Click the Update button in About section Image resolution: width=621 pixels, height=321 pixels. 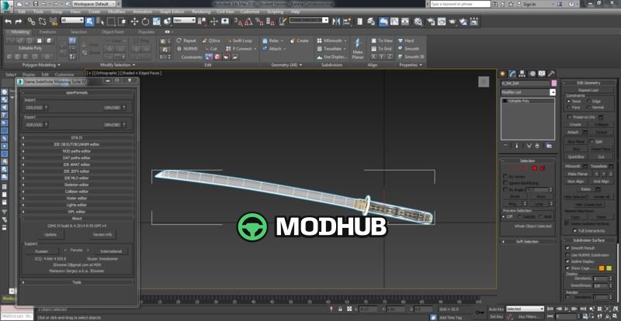(x=50, y=234)
